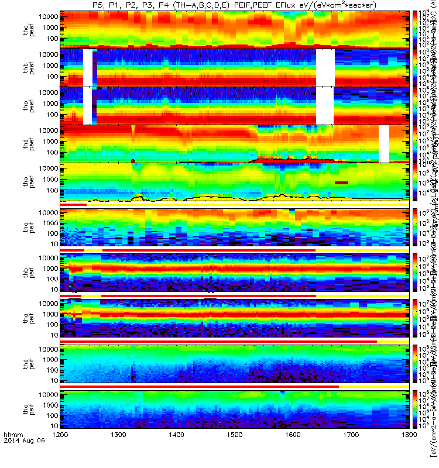The width and height of the screenshot is (439, 468).
Task: Click the red-yellow status bar above tha peif
Action: (x=235, y=205)
